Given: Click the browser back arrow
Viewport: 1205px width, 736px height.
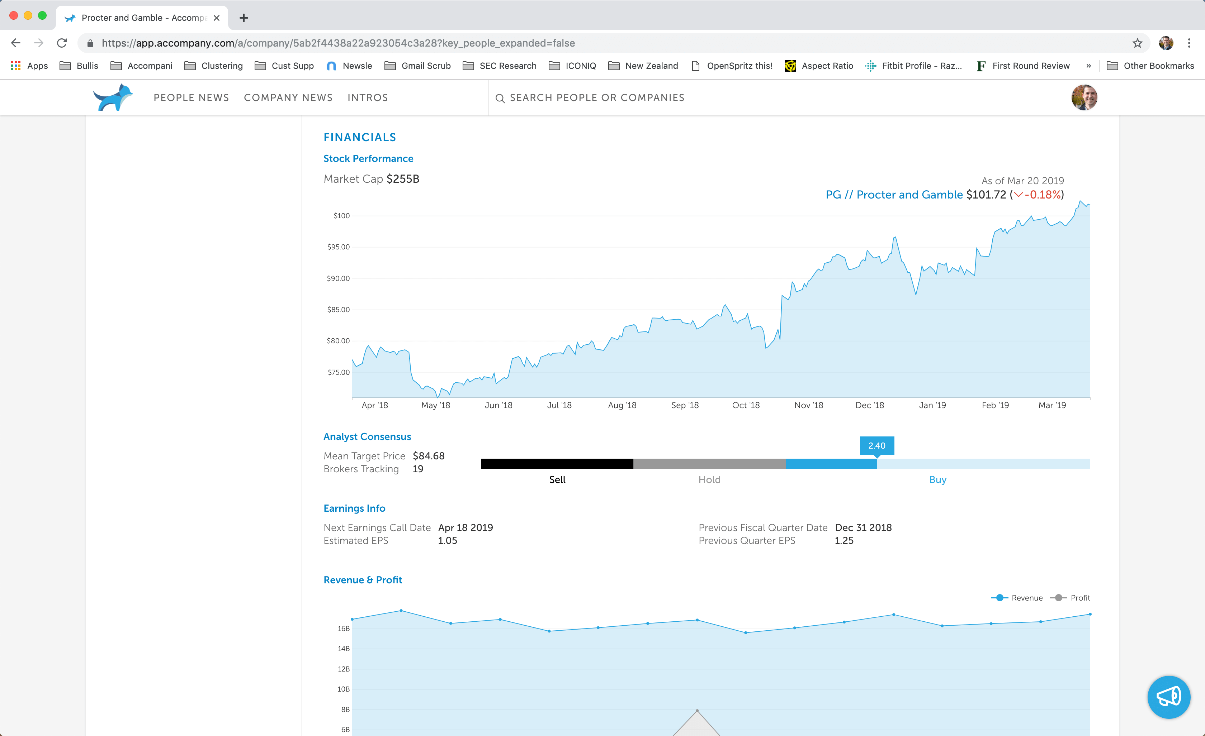Looking at the screenshot, I should 16,43.
